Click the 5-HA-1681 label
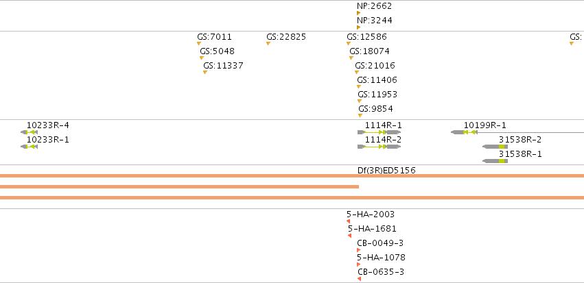 point(372,229)
